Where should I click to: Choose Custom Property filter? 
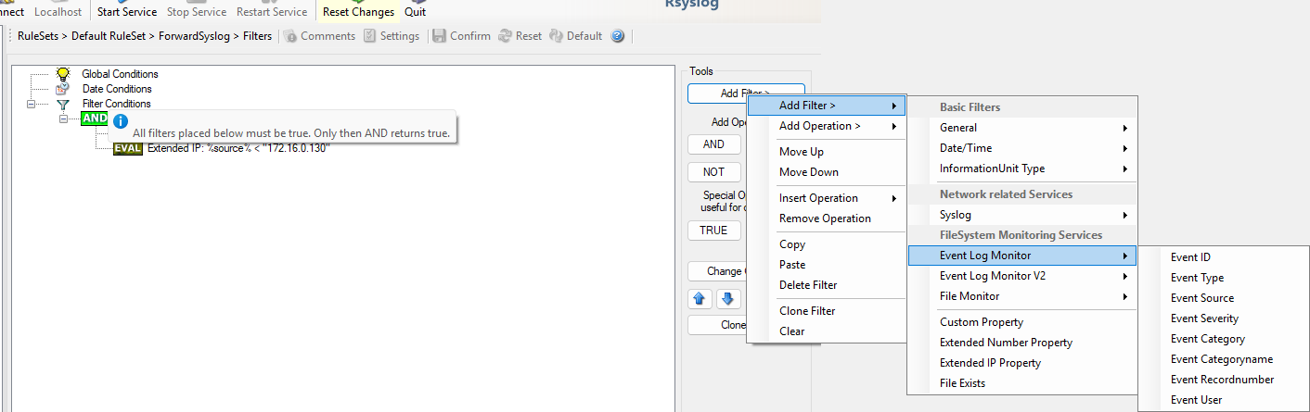click(1022, 322)
